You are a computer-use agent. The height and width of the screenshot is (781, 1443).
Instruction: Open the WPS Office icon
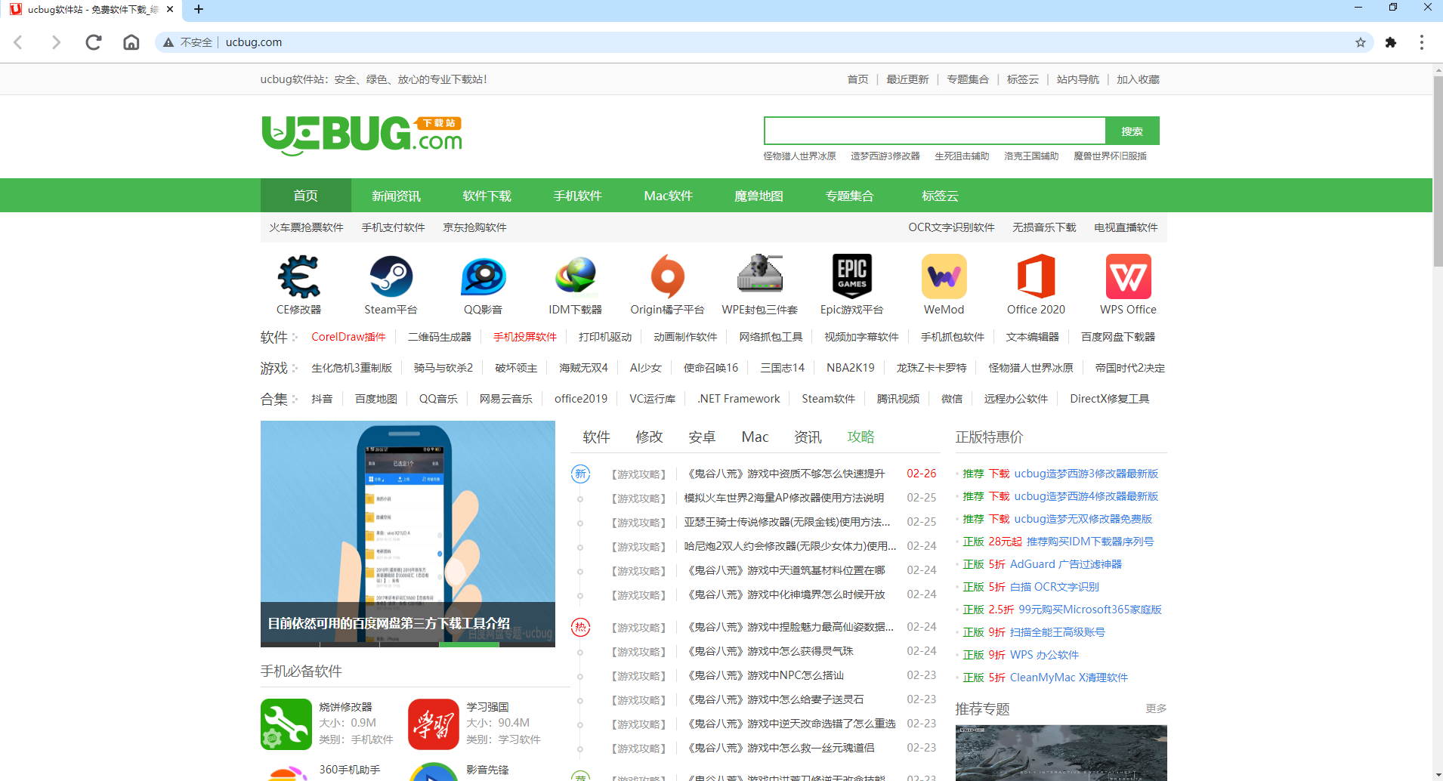coord(1128,276)
